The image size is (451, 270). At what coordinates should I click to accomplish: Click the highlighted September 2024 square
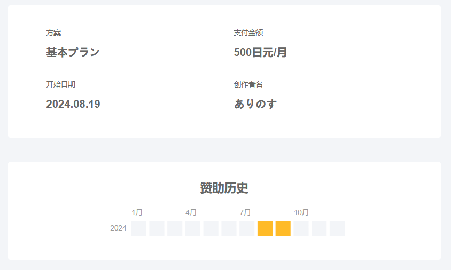(283, 228)
